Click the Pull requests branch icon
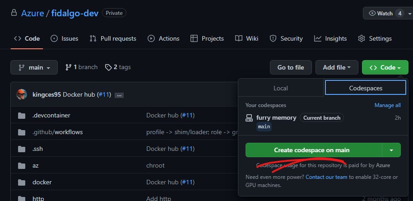The image size is (413, 201). (93, 38)
